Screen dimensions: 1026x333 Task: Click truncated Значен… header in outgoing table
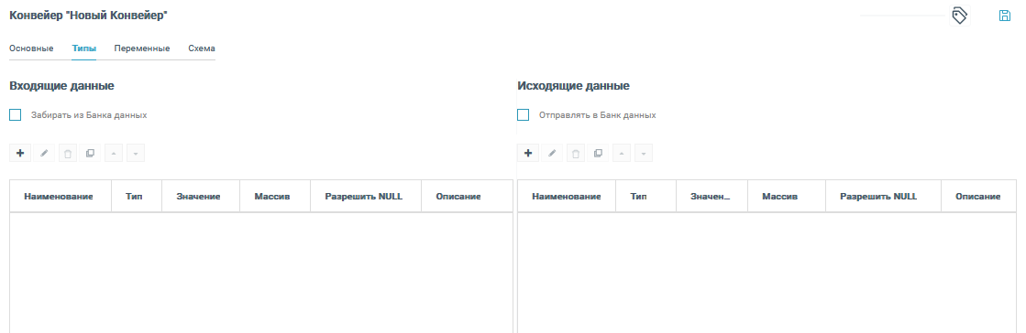tap(711, 197)
